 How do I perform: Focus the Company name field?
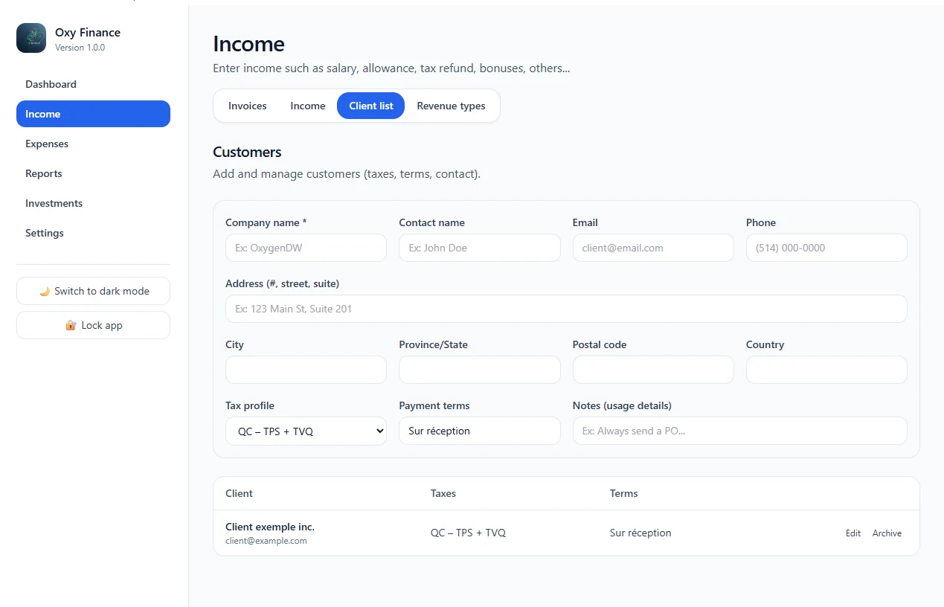[306, 248]
